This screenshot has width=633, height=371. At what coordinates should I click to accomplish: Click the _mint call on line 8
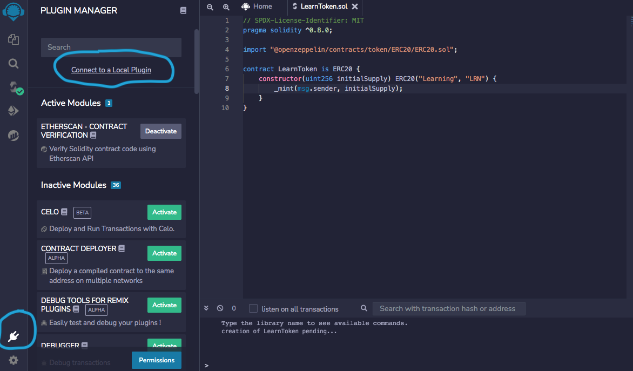[338, 89]
